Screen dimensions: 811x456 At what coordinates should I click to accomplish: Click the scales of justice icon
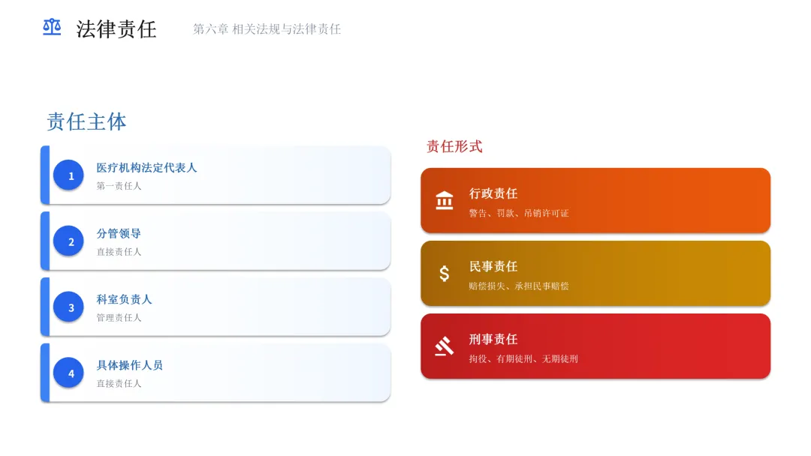52,28
